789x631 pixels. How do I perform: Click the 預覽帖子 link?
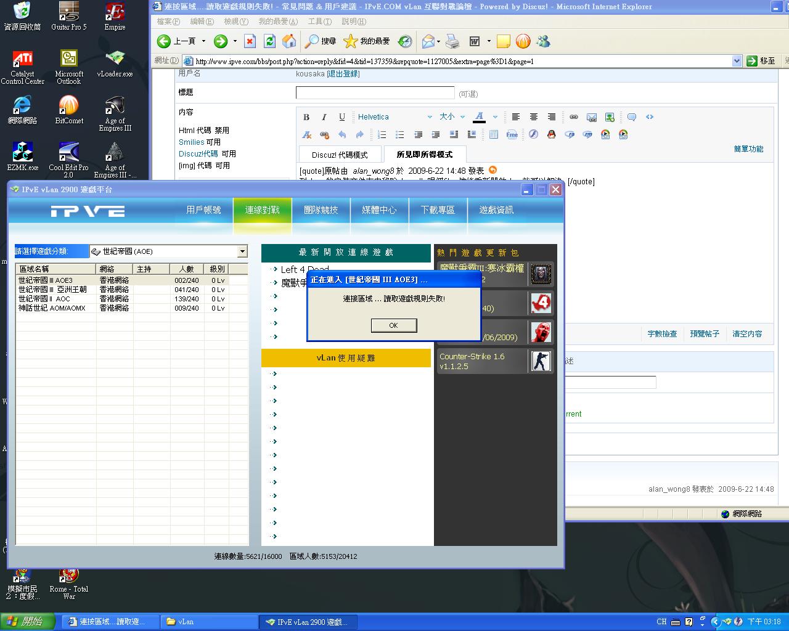(x=705, y=334)
